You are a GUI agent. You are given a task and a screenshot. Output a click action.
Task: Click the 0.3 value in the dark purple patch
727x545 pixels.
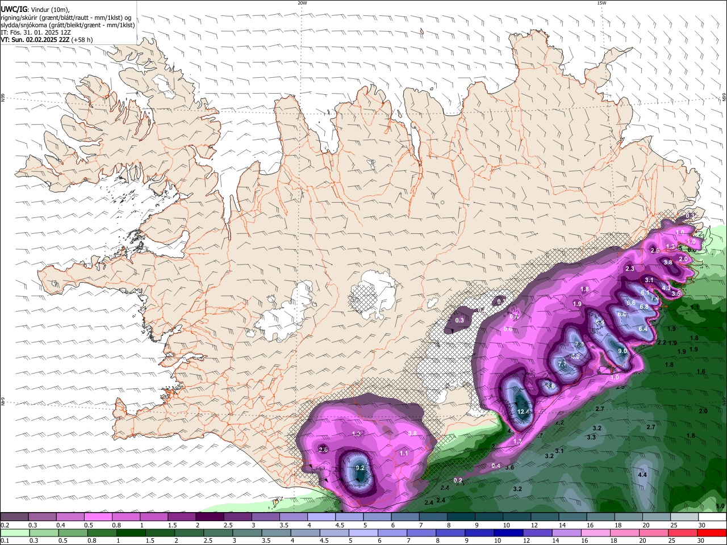click(459, 320)
